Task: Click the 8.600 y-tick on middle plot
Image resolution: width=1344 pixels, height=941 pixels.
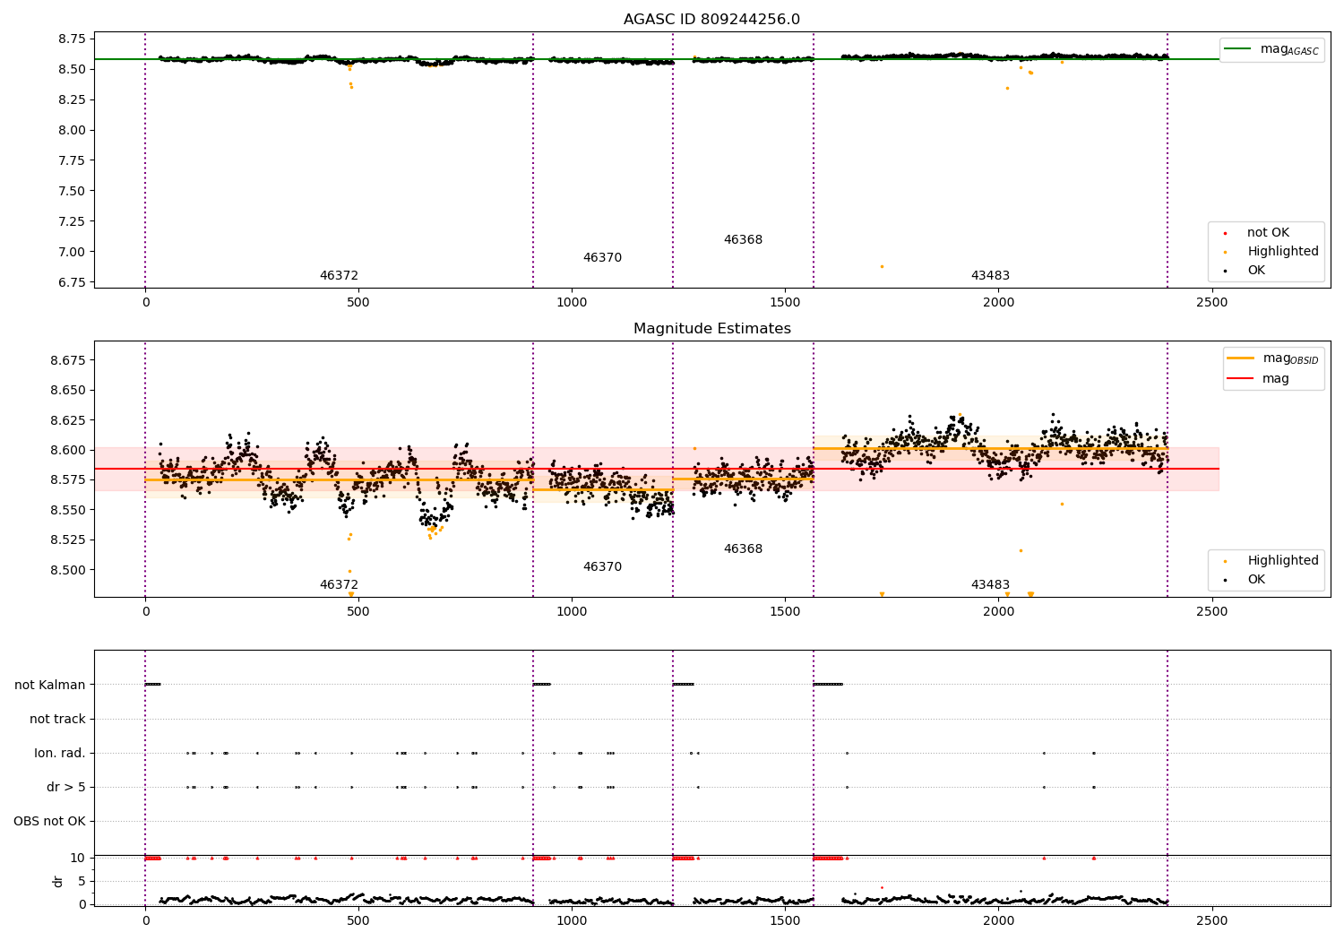Action: coord(68,450)
